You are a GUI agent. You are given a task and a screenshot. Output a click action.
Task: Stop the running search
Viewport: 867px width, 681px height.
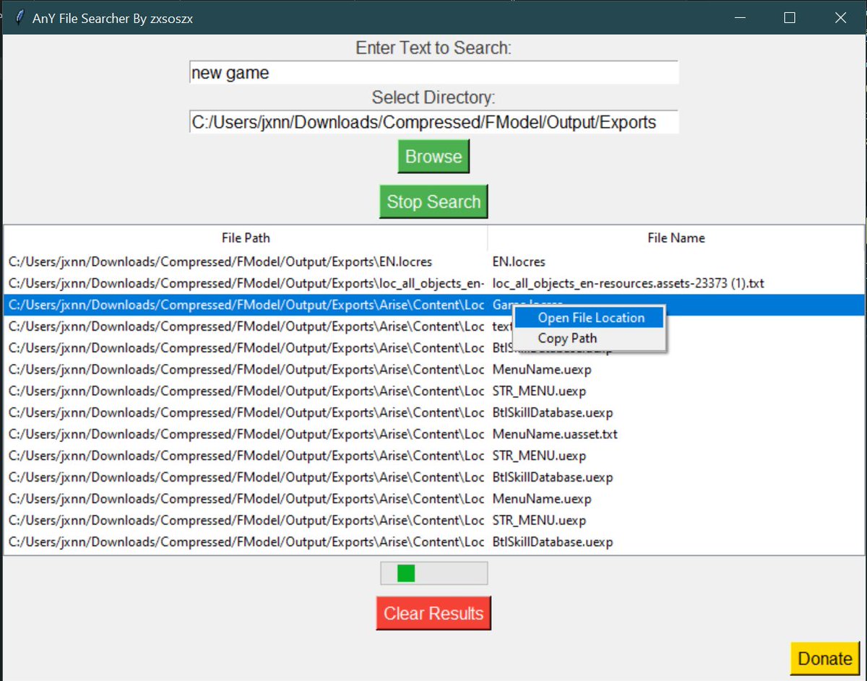(x=433, y=201)
